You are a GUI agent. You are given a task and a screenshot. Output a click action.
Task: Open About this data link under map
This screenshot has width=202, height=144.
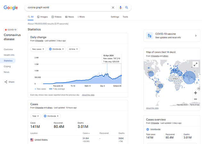click(x=152, y=108)
